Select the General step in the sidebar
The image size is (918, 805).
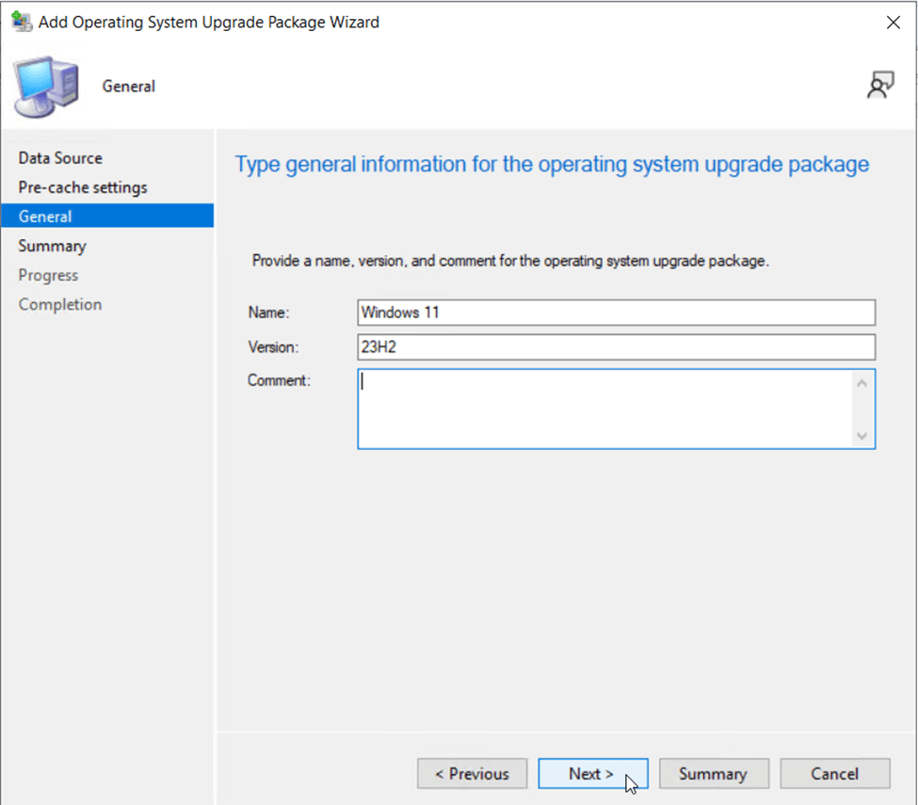pos(45,217)
